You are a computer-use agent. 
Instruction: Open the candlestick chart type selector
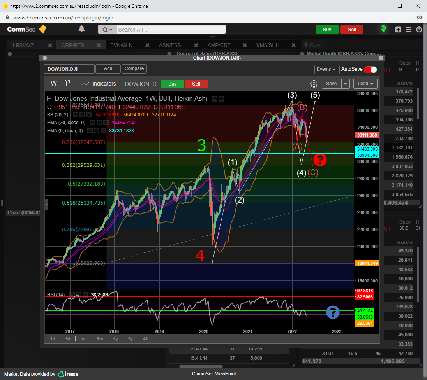point(67,83)
